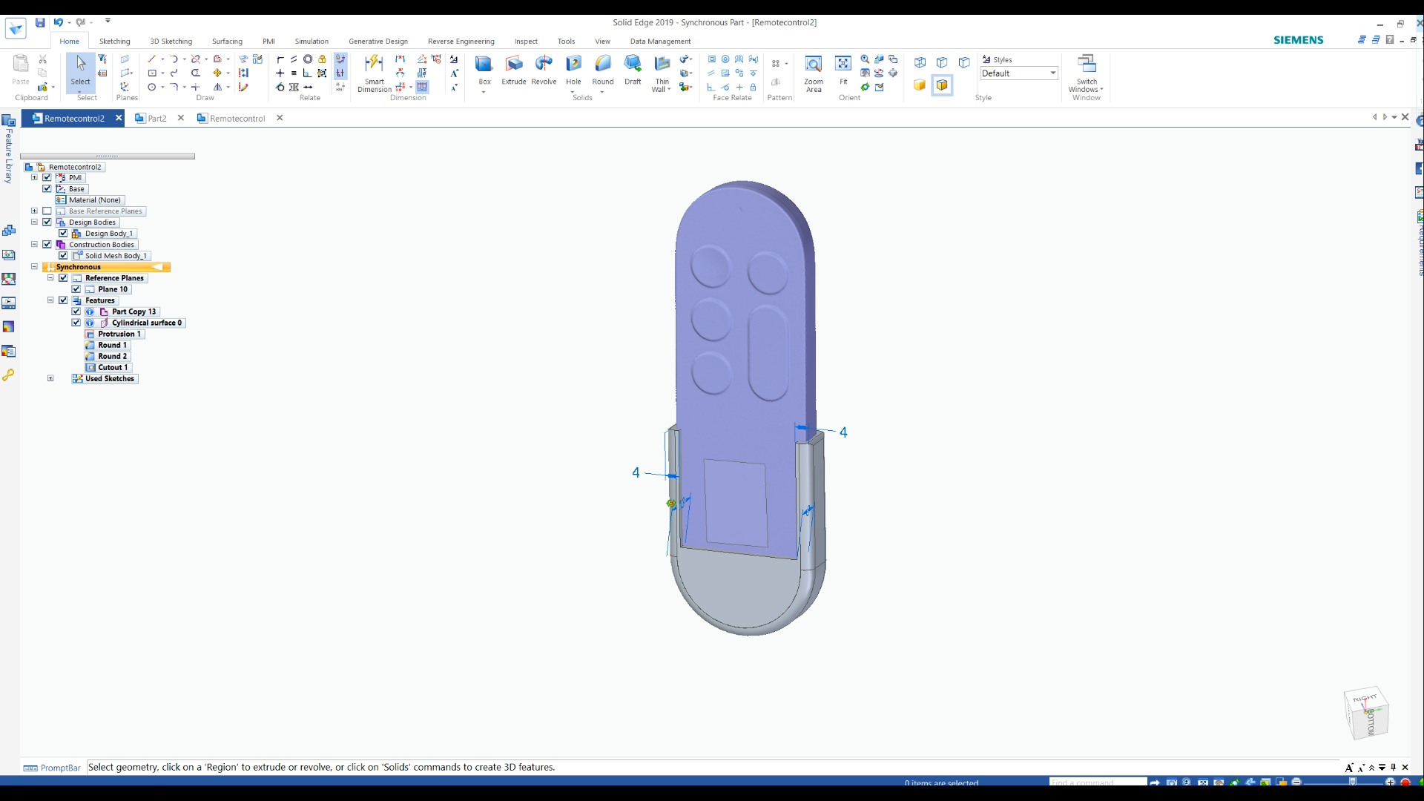This screenshot has width=1424, height=801.
Task: Click the Remotecontrol tab label
Action: [x=237, y=117]
